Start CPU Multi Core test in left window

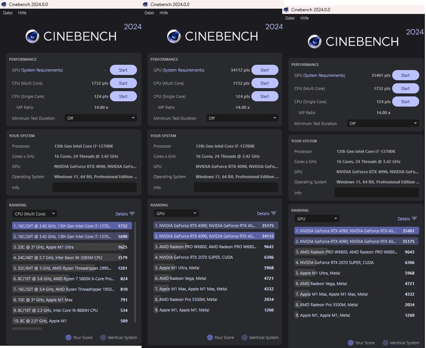[123, 83]
